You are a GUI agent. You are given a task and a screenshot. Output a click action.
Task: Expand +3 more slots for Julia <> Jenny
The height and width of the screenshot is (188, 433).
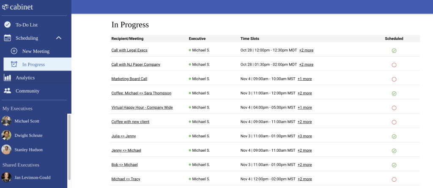[x=304, y=136]
